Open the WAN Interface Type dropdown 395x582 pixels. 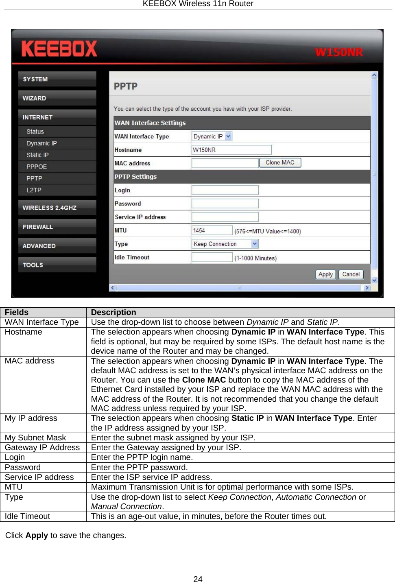coord(211,136)
